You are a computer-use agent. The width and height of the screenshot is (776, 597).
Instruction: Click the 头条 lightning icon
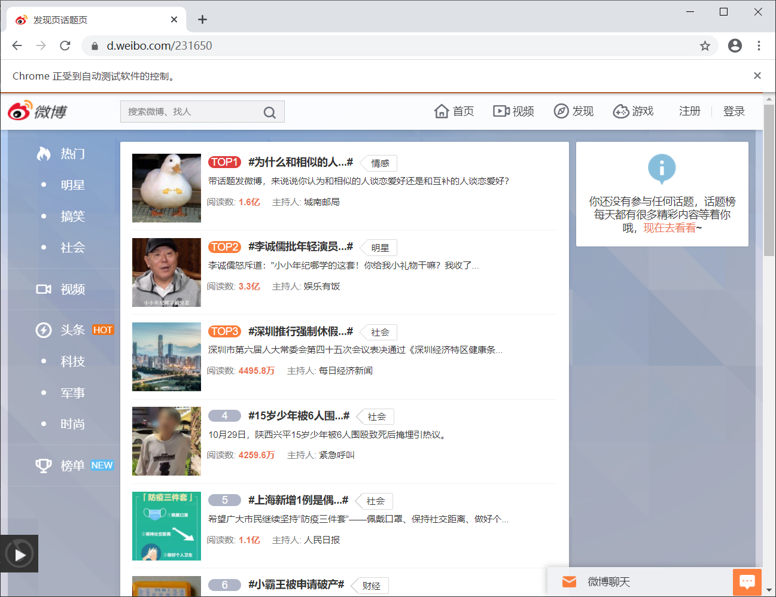(x=43, y=330)
